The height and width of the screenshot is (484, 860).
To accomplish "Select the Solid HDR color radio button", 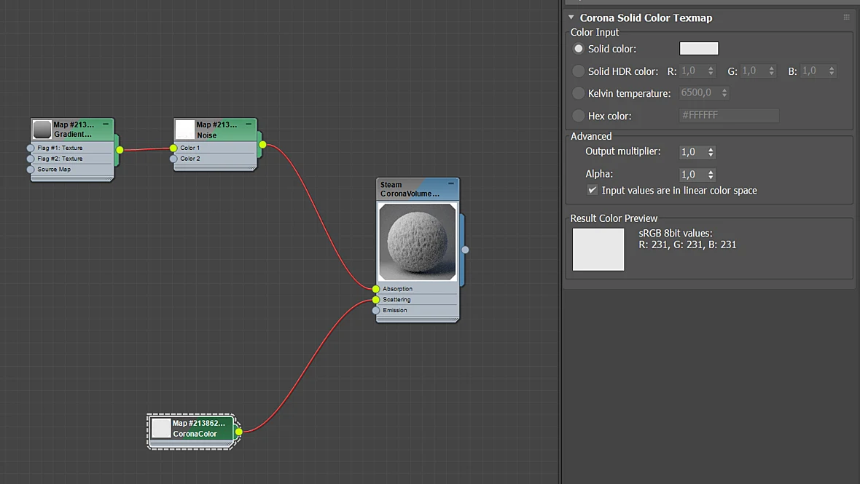I will click(x=578, y=71).
